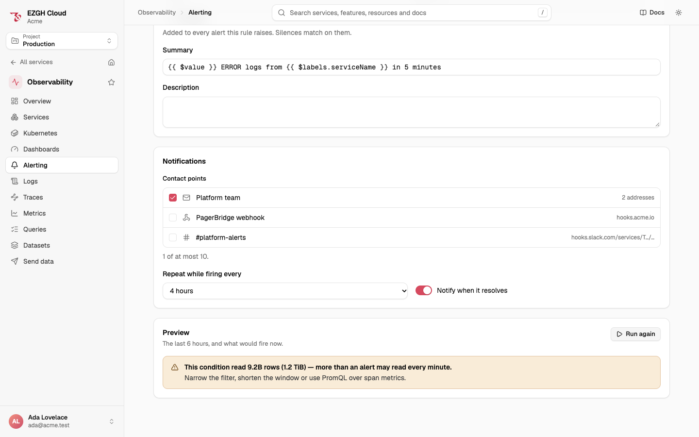Click the EZGH Cloud logo icon
The image size is (699, 437).
pyautogui.click(x=16, y=17)
